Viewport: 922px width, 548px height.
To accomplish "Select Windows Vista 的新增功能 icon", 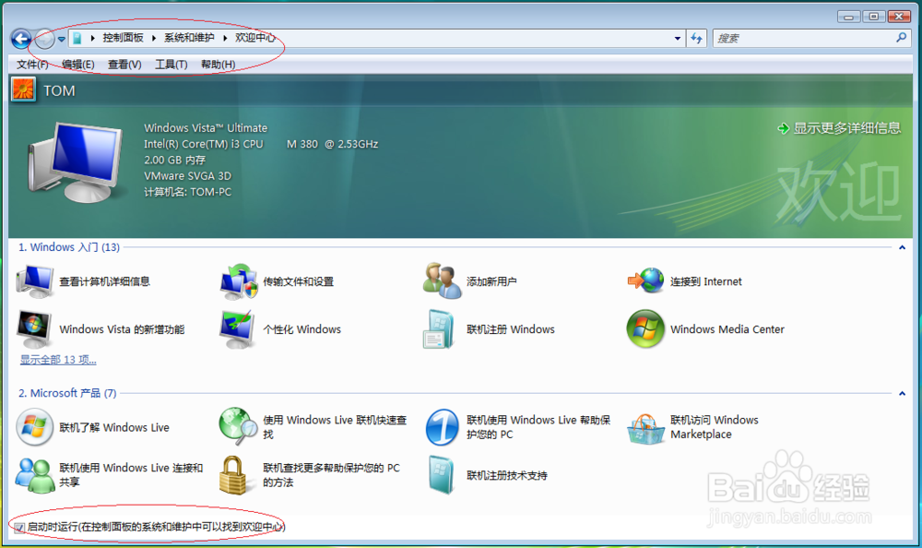I will (34, 329).
